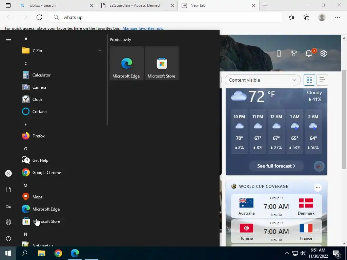This screenshot has width=347, height=260.
Task: Click See full forecast button
Action: point(276,166)
